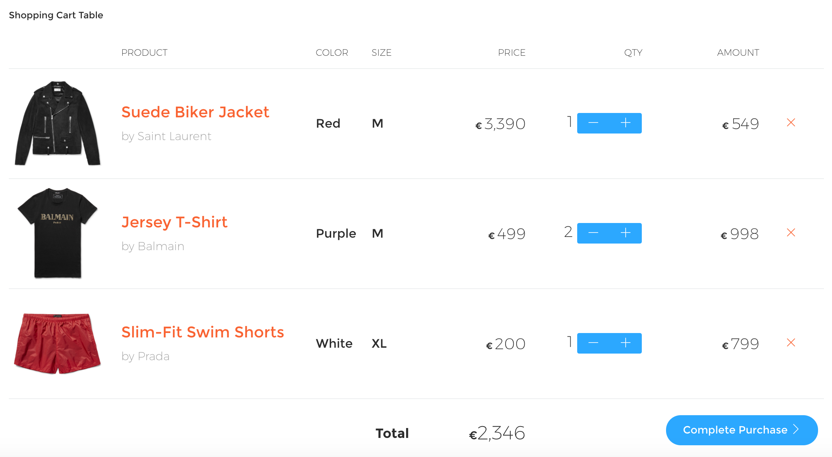Open the Jersey T-Shirt product page
This screenshot has height=457, width=832.
point(174,222)
